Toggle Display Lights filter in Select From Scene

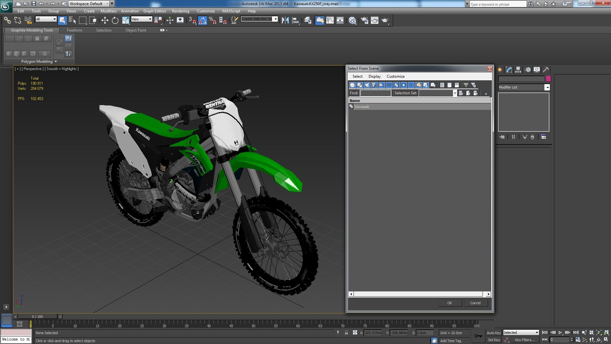367,85
